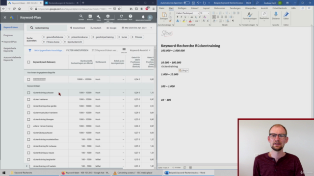Viewport: 314px width, 176px height.
Task: Click the Einfügen paste icon in Word
Action: (x=164, y=15)
